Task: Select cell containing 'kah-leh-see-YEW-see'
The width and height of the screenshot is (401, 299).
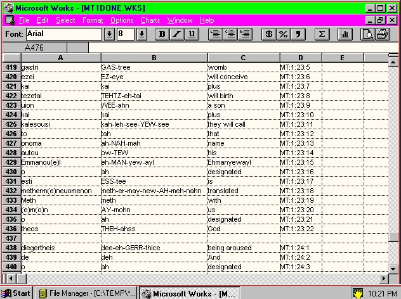Action: [154, 124]
